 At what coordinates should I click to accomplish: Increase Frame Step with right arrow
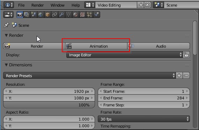tap(187, 105)
